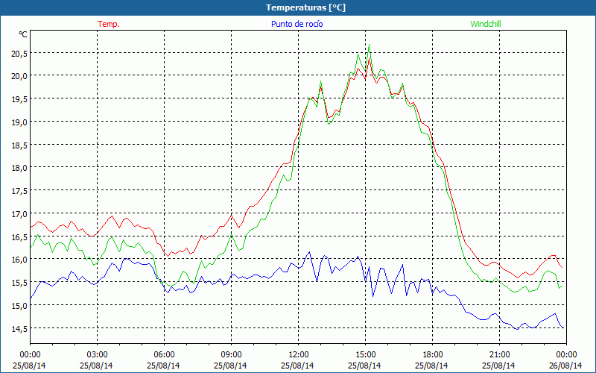
Task: Click the 16,0 y-axis value
Action: [x=19, y=259]
